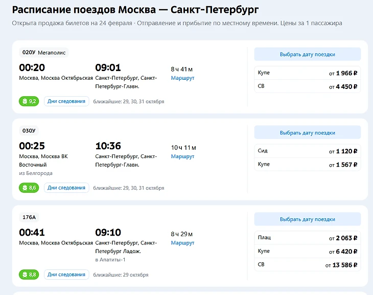Choose trip date for train 030У
The image size is (373, 295).
click(x=308, y=132)
